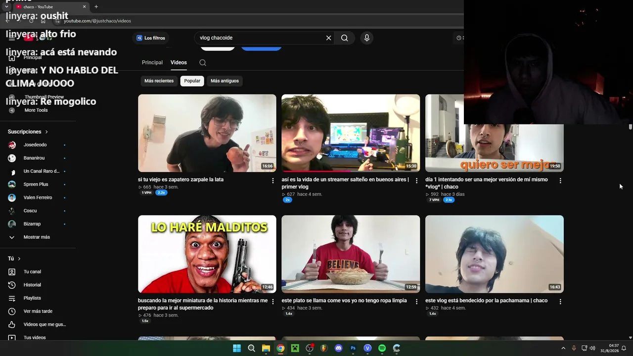Expand Mostrar más subscriptions
This screenshot has width=633, height=356.
(x=37, y=237)
